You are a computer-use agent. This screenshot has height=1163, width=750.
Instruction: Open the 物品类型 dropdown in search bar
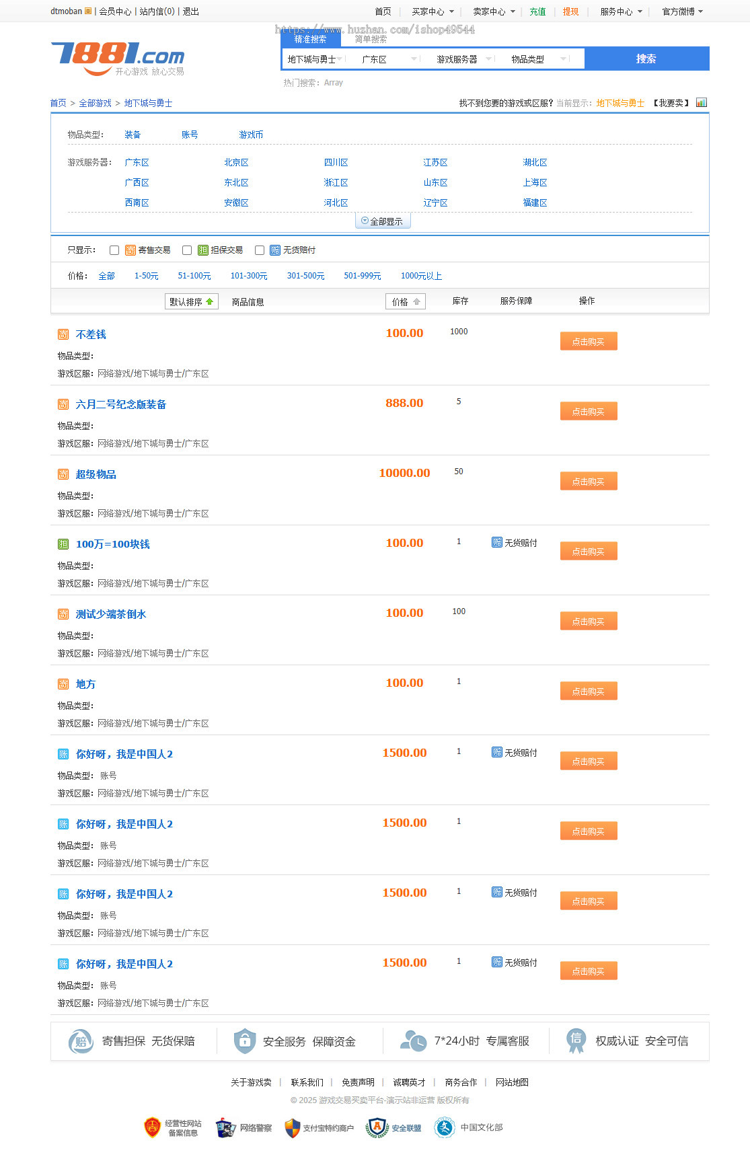tap(539, 59)
